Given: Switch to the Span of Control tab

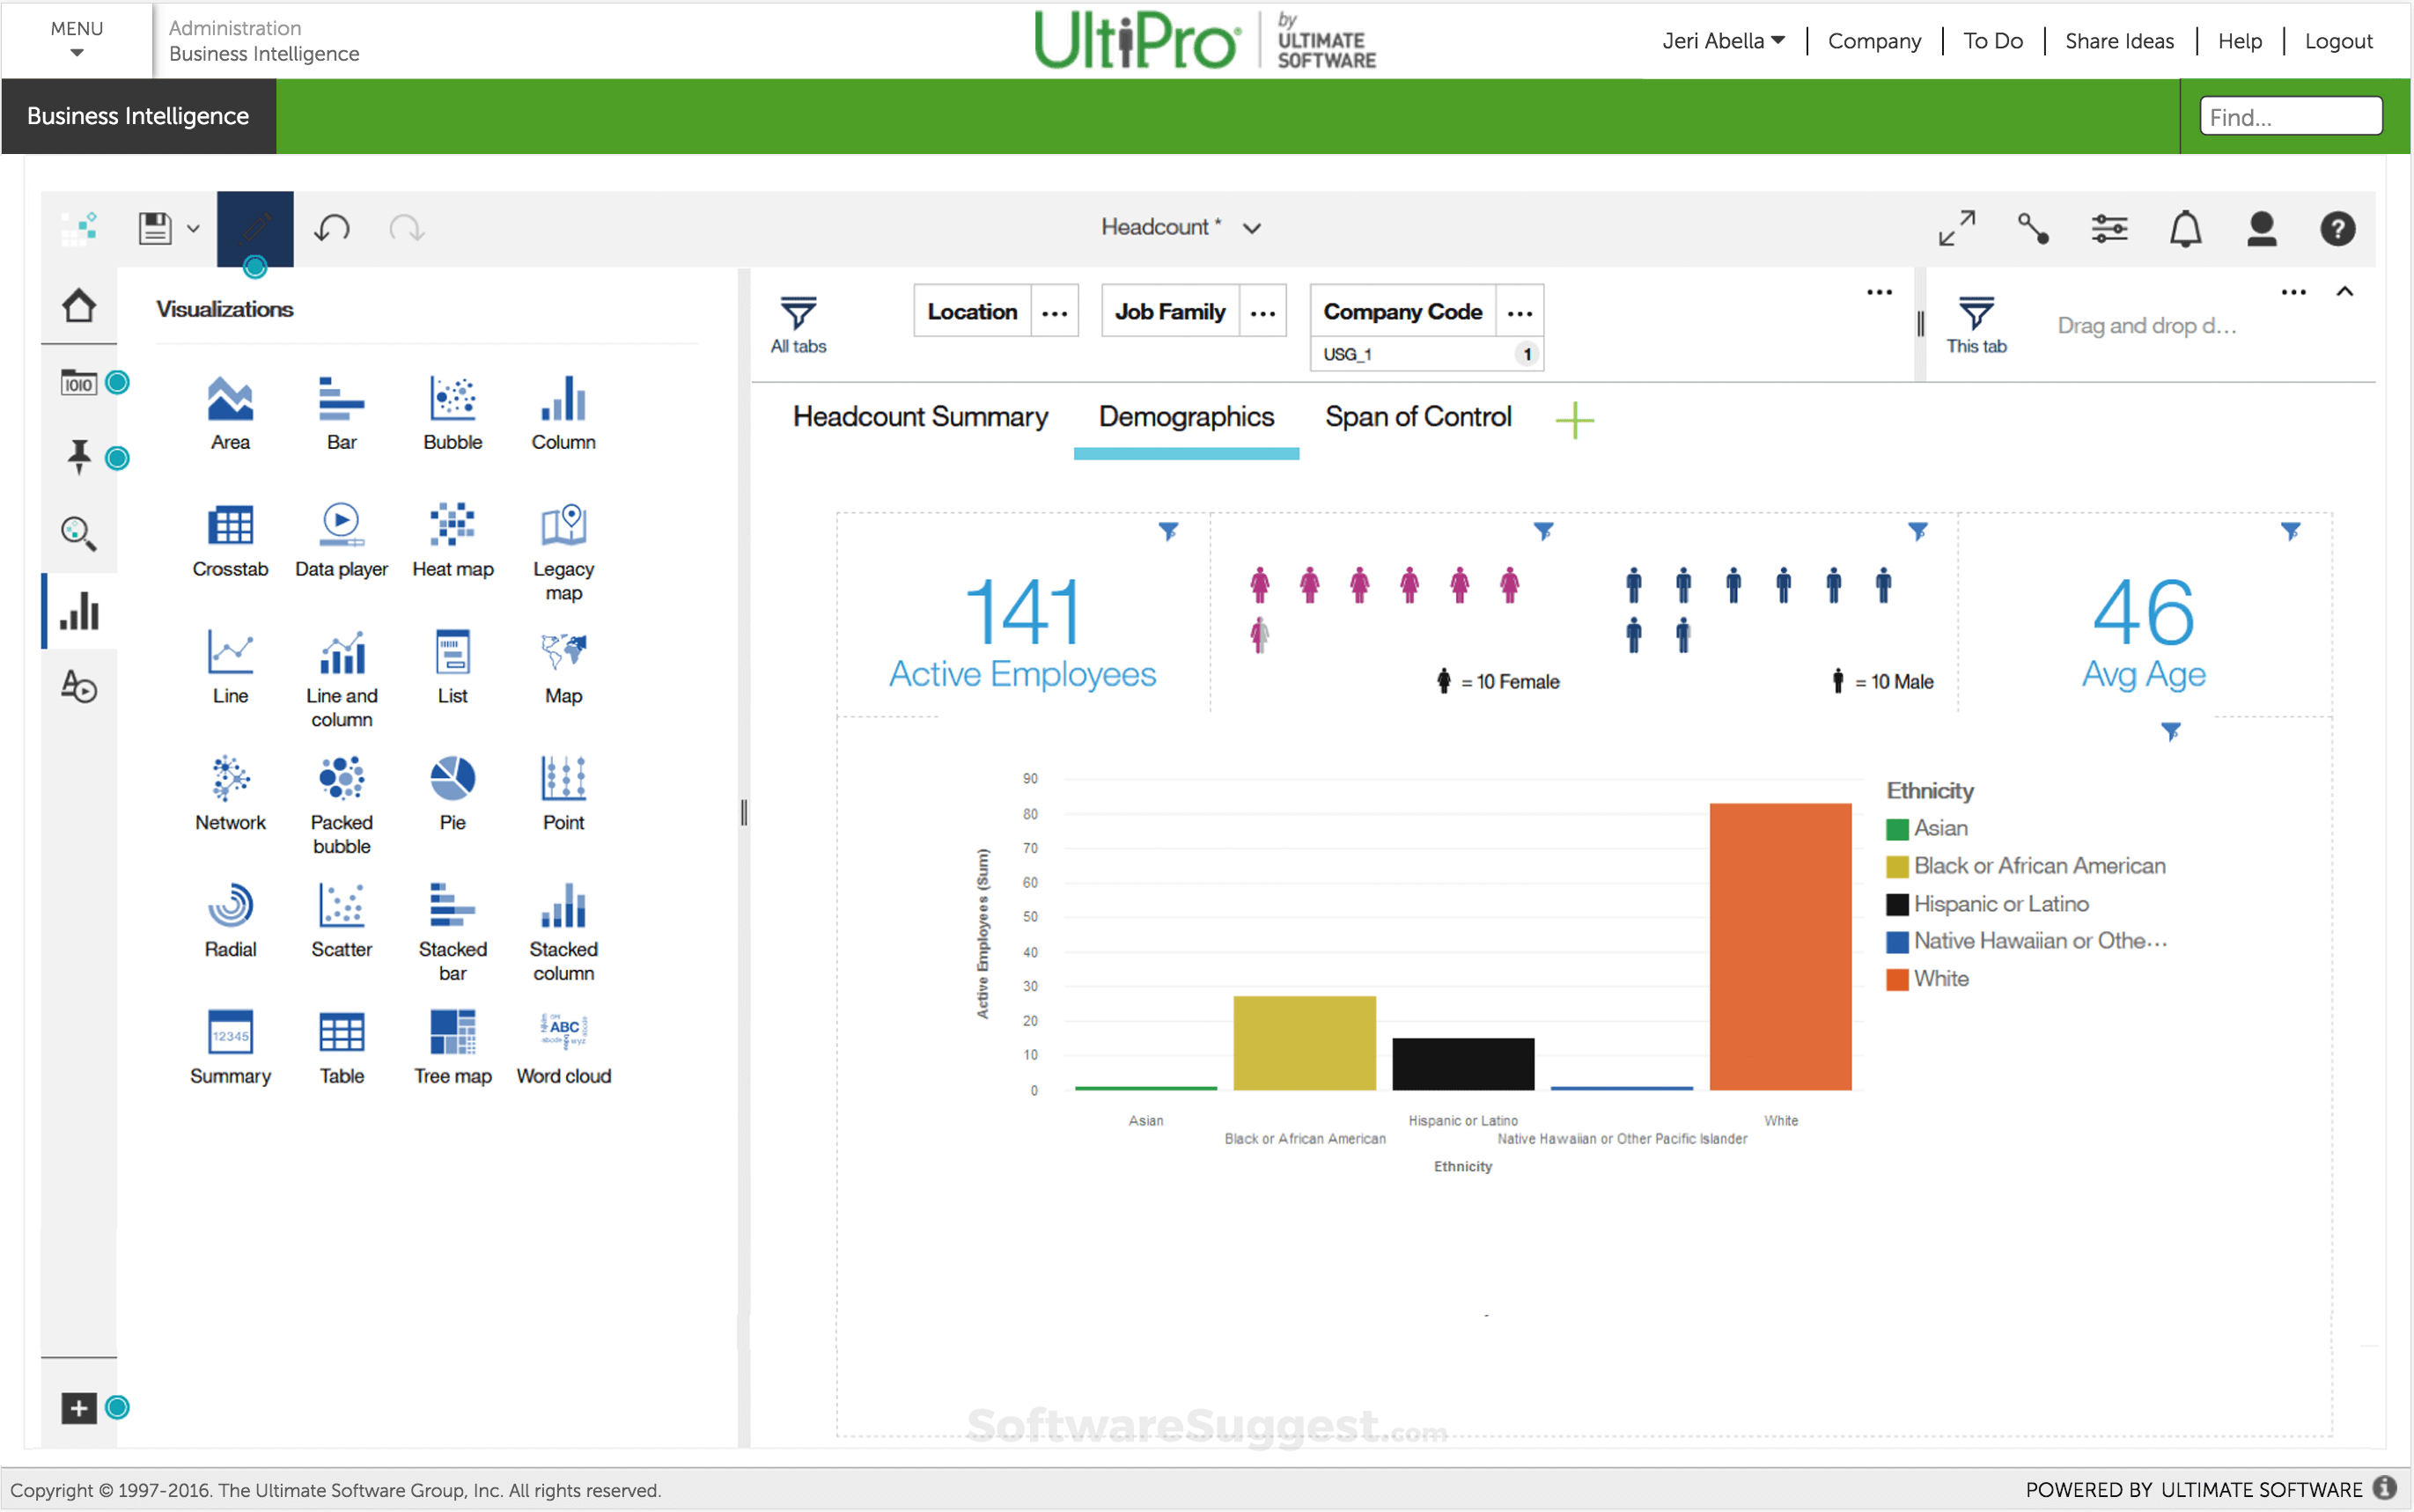Looking at the screenshot, I should click(x=1419, y=416).
